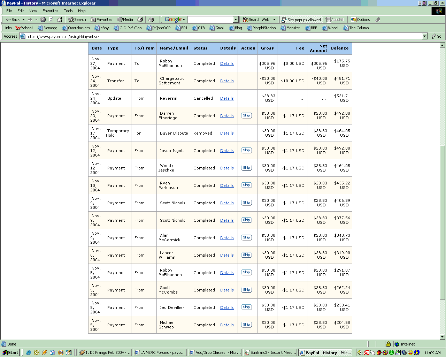Open the Windows Start menu
446x357 pixels.
pos(10,352)
